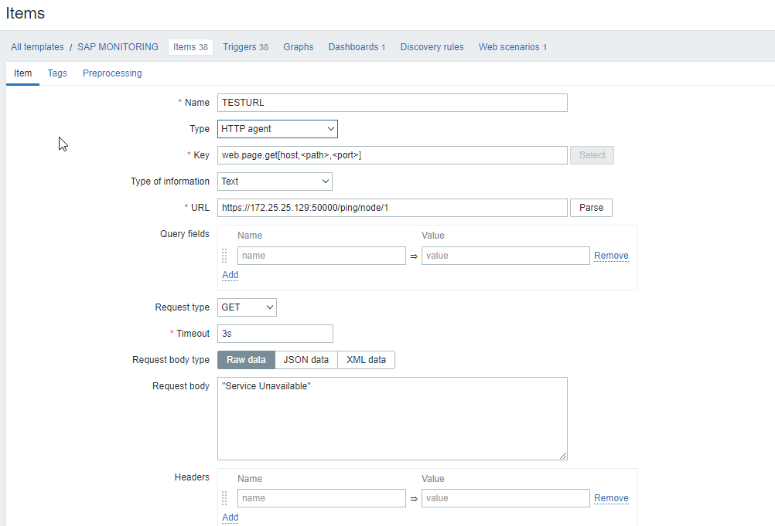Open the Type dropdown showing HTTP agent

click(278, 129)
